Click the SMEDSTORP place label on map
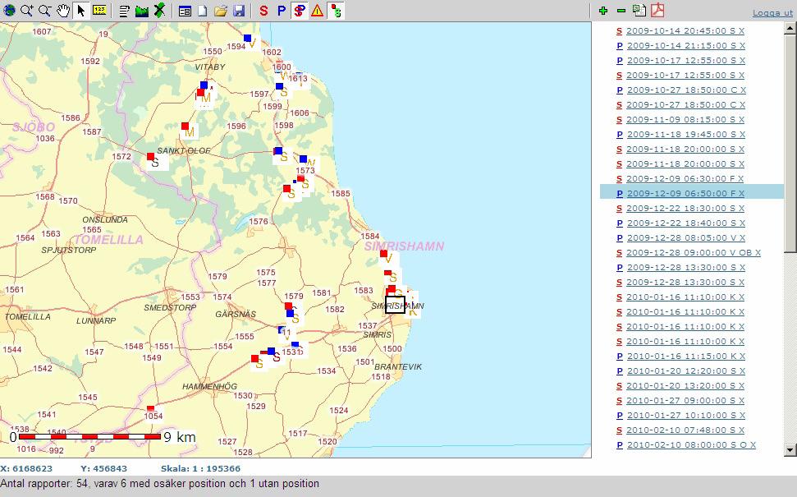 [170, 308]
